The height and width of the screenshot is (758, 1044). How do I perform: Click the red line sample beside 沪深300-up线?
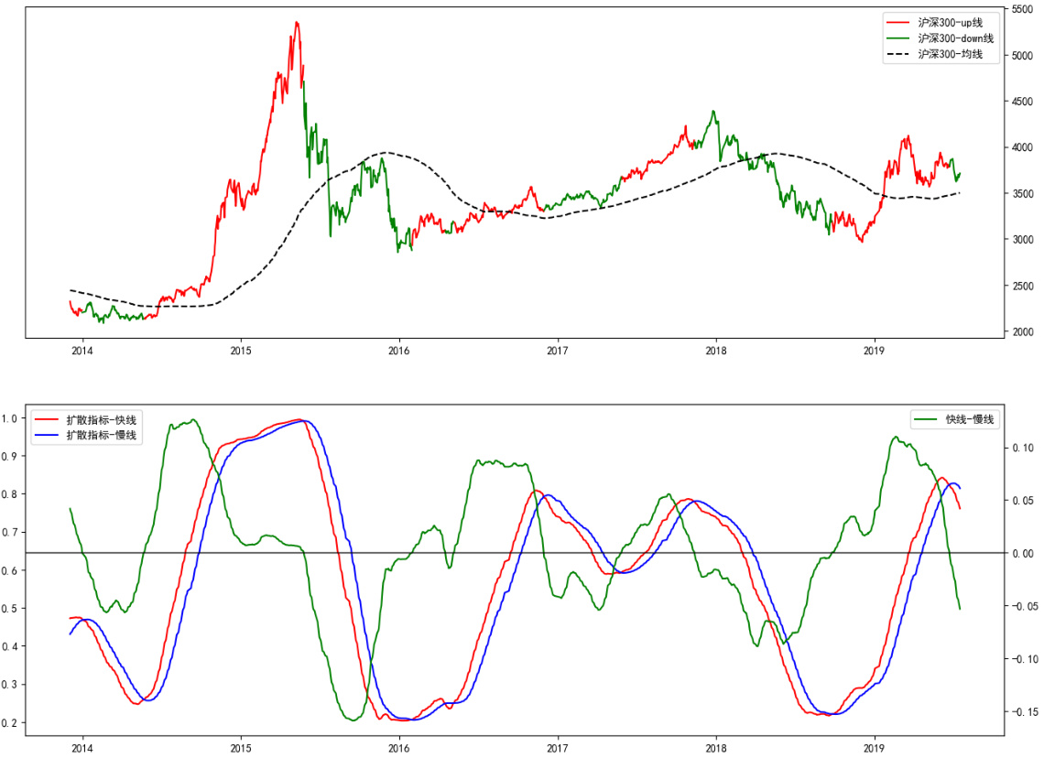tap(899, 20)
